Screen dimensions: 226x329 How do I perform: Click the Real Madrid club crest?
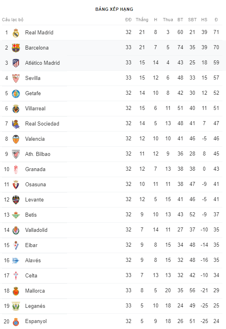tap(16, 33)
